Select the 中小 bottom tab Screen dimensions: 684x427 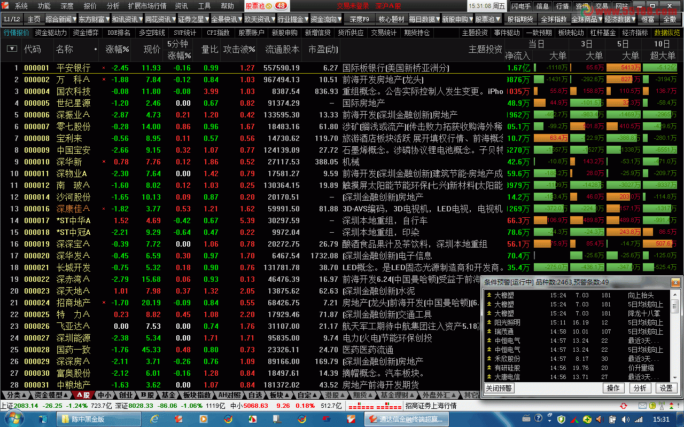point(105,395)
